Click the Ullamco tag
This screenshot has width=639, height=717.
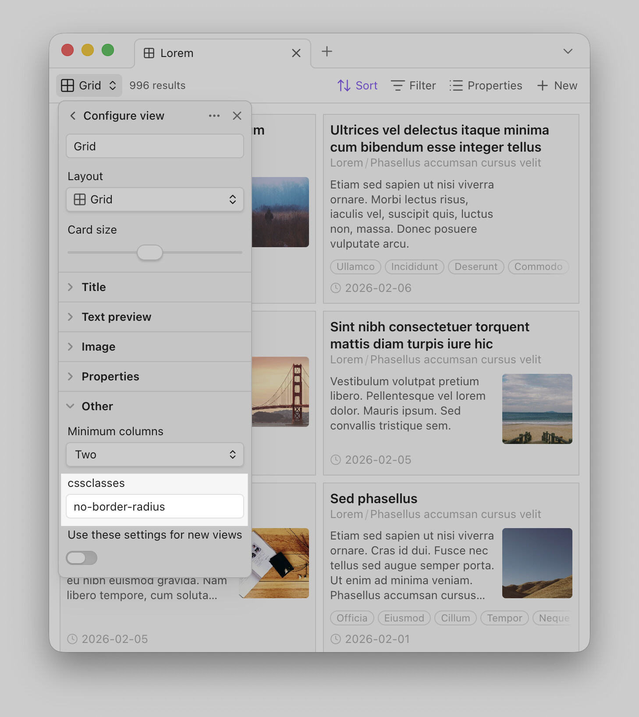click(x=355, y=266)
